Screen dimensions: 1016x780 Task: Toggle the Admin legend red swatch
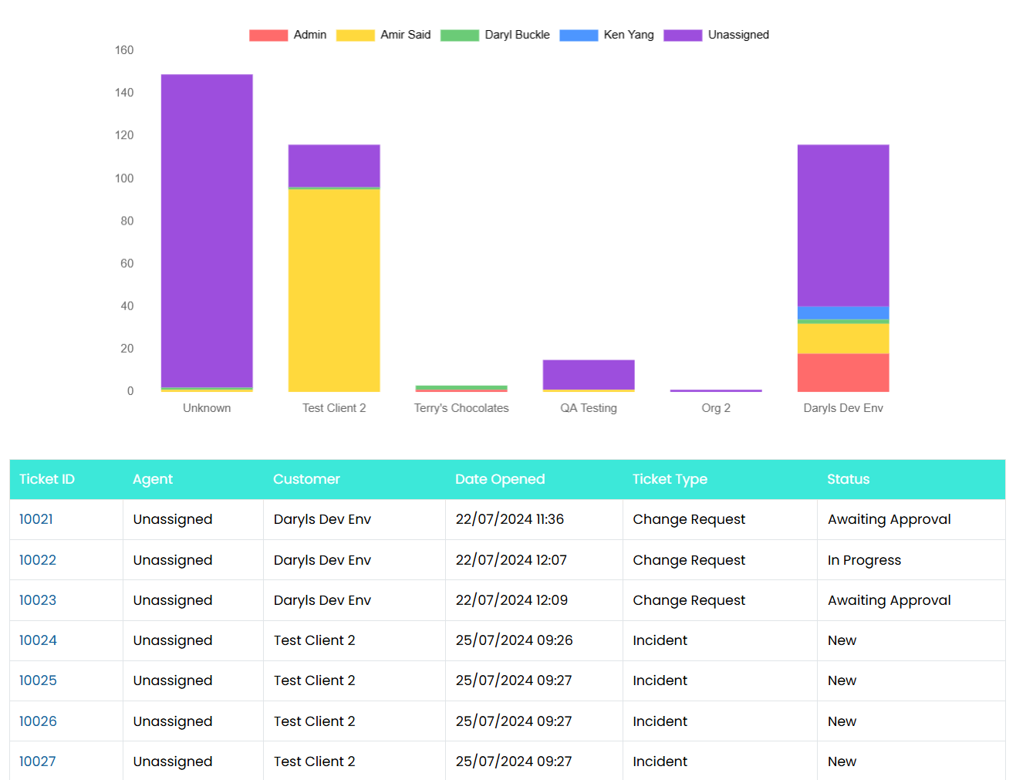point(268,35)
